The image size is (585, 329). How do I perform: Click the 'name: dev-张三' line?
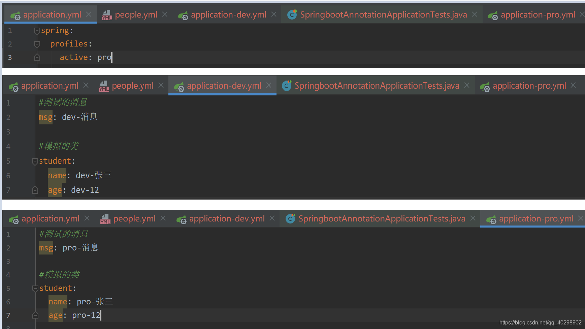point(80,175)
